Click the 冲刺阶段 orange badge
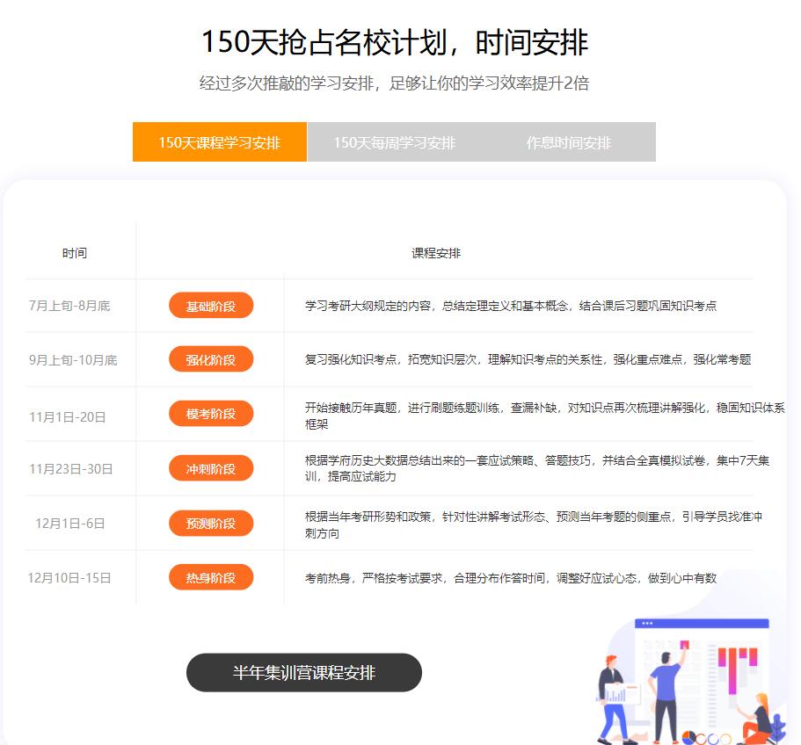Image resolution: width=801 pixels, height=745 pixels. pyautogui.click(x=211, y=468)
